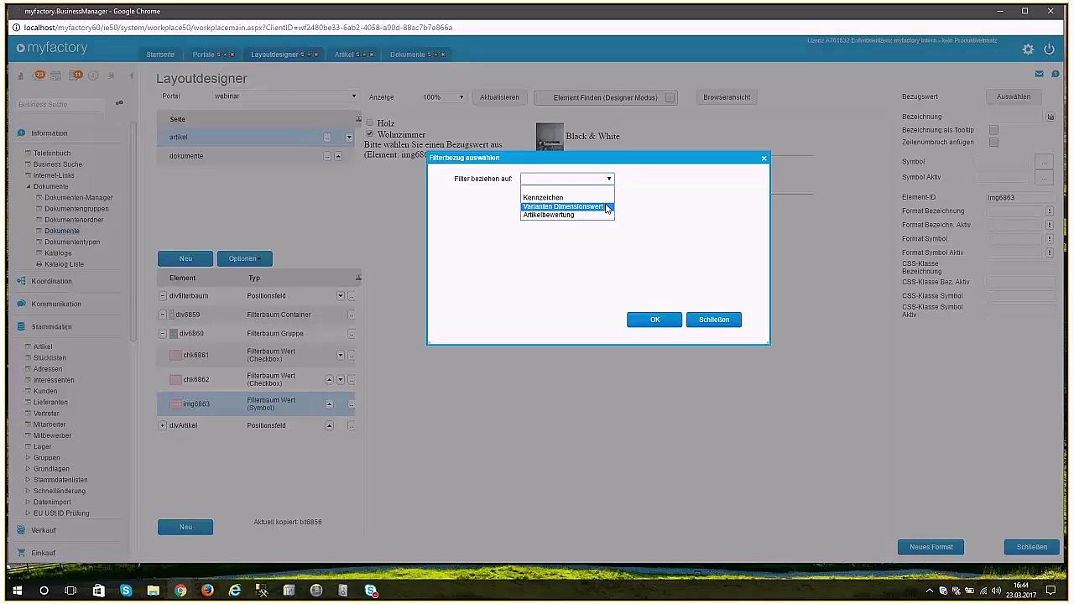Click the Black & White product thumbnail

550,138
